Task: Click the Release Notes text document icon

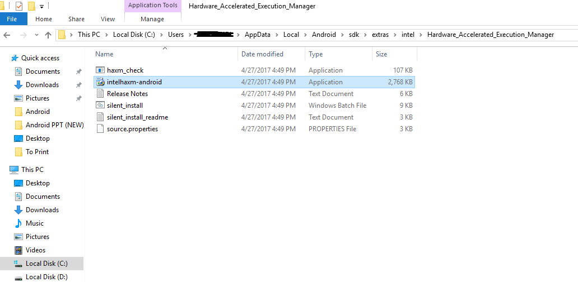Action: pos(100,94)
